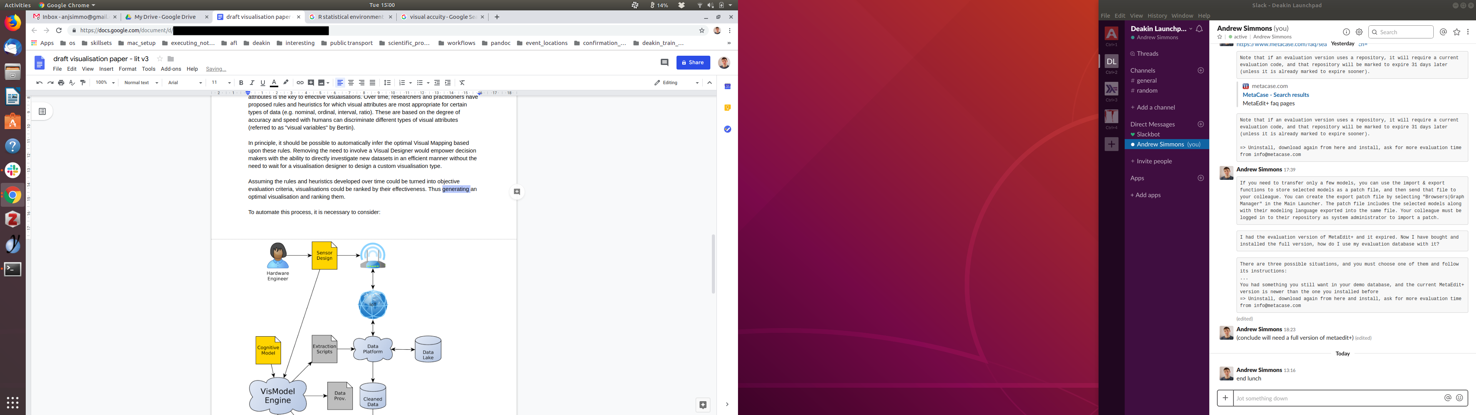The height and width of the screenshot is (415, 1476).
Task: Open the Add-ons menu in Docs
Action: coord(171,69)
